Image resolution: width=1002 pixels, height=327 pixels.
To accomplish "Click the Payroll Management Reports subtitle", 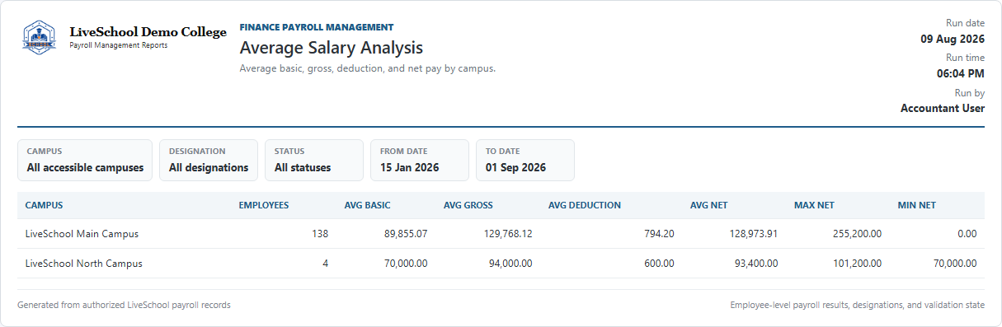I will tap(119, 45).
